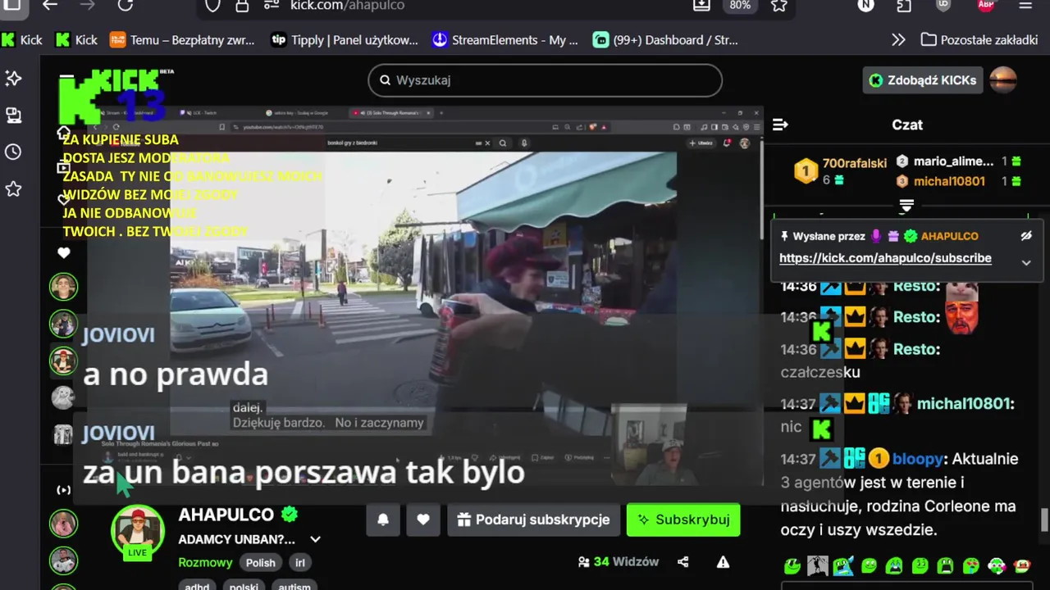Reload the page with the refresh icon
This screenshot has width=1050, height=590.
click(x=125, y=5)
